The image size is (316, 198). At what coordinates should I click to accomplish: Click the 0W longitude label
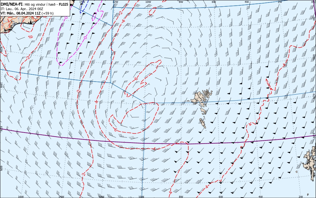click(x=313, y=2)
